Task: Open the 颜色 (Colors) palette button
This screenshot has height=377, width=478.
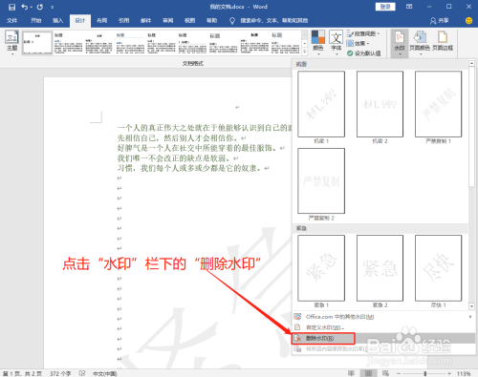Action: [317, 43]
